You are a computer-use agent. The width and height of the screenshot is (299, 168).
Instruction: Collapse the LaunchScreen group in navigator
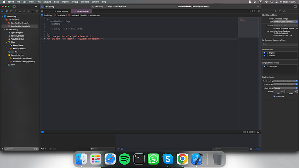pos(7,55)
